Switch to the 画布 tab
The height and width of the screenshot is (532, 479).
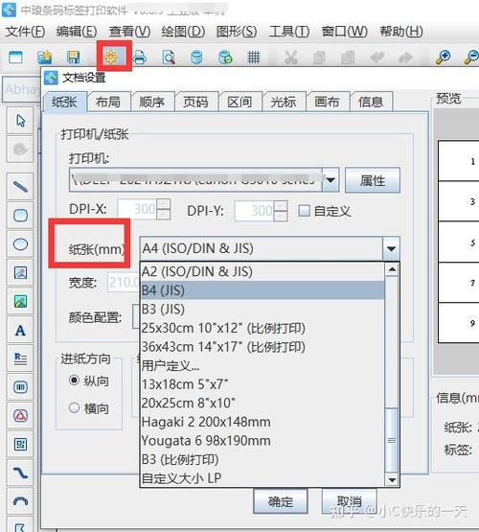click(327, 102)
